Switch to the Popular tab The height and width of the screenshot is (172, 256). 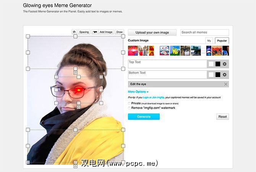click(222, 41)
